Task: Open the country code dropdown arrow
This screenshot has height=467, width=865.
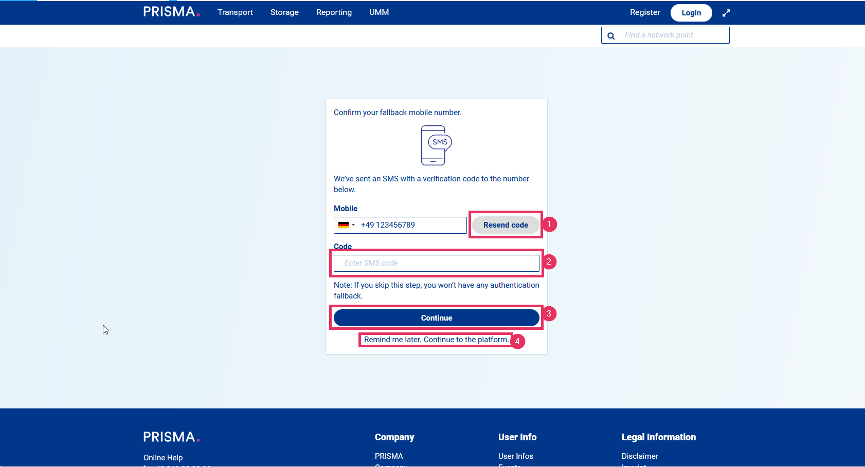Action: pyautogui.click(x=353, y=225)
